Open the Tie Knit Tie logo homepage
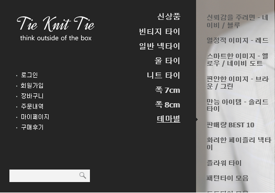This screenshot has width=275, height=193. [x=55, y=28]
